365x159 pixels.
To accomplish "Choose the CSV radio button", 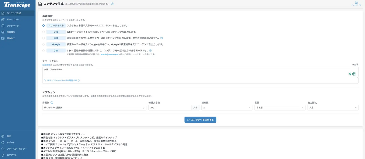I will point(43,51).
